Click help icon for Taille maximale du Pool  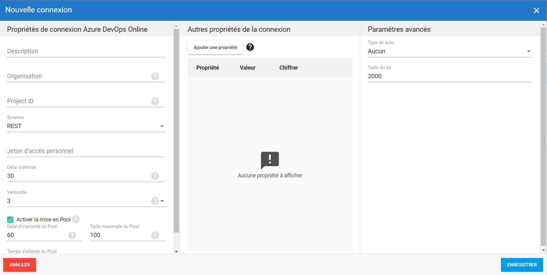click(x=155, y=235)
